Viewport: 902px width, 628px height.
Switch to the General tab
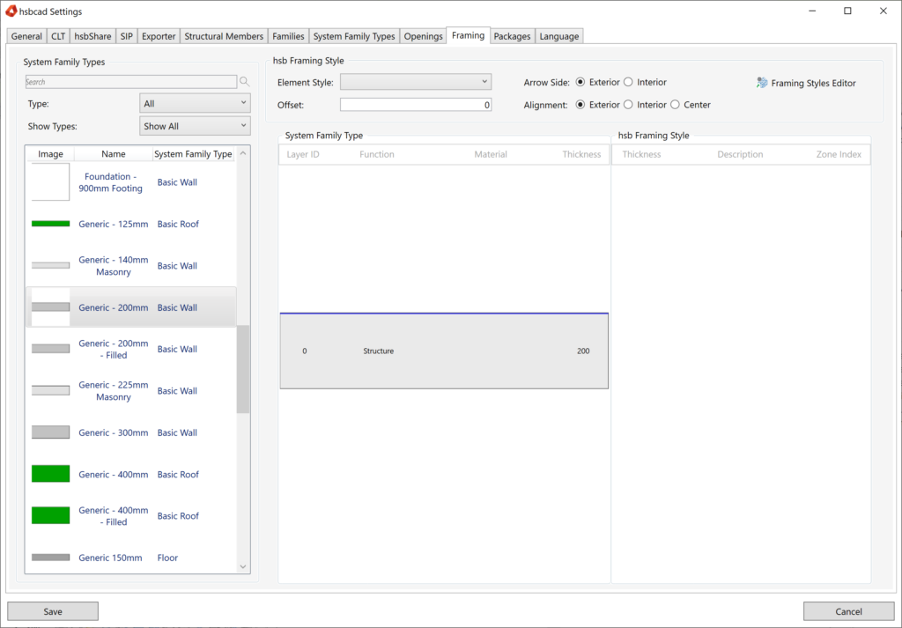pos(26,36)
